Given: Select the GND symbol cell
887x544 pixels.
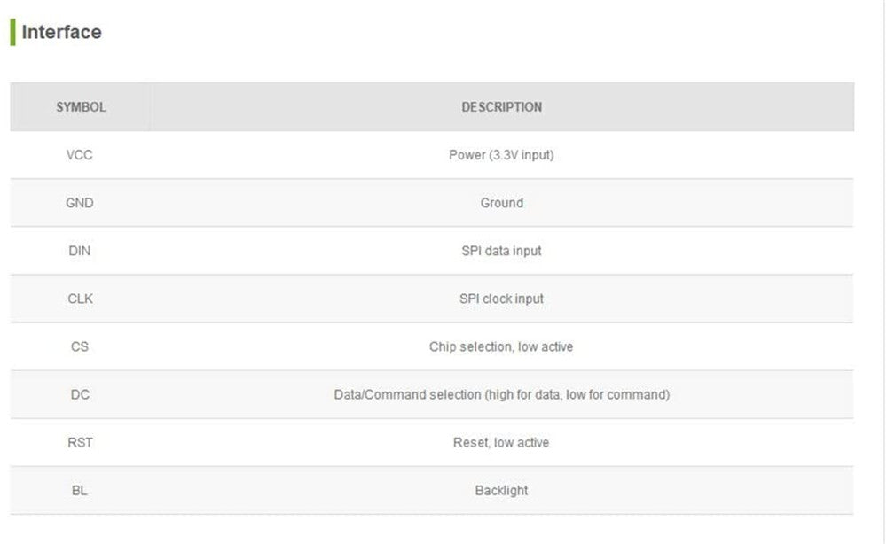Looking at the screenshot, I should [x=80, y=203].
